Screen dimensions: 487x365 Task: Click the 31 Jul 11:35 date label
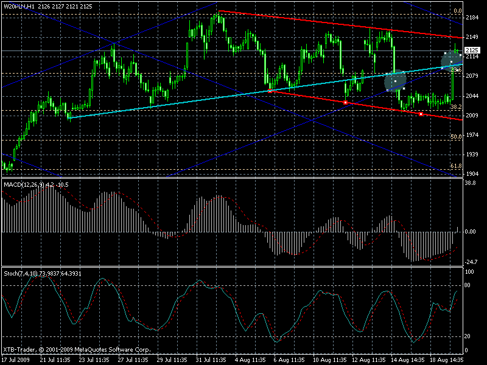coord(211,360)
